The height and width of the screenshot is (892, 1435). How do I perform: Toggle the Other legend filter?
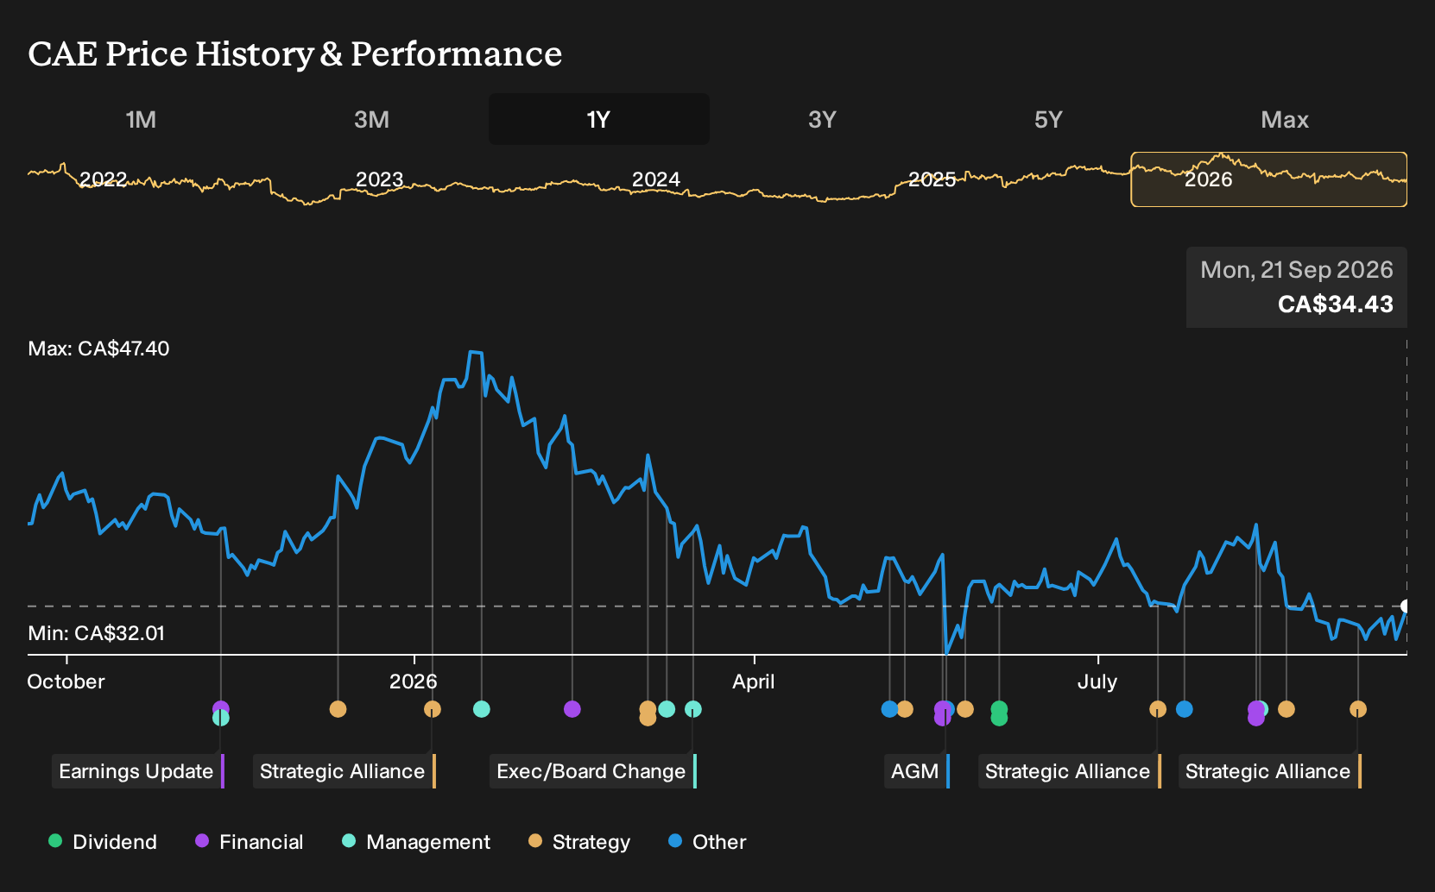point(707,842)
